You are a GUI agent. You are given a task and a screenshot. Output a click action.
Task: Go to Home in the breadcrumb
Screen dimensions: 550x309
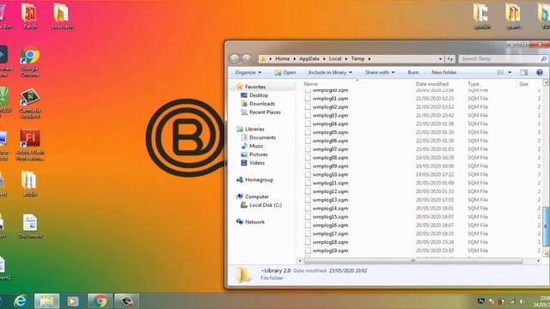[x=283, y=59]
